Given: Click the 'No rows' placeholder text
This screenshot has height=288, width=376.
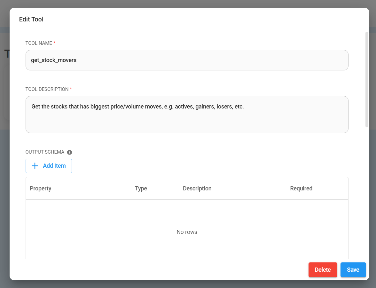Looking at the screenshot, I should (x=187, y=232).
